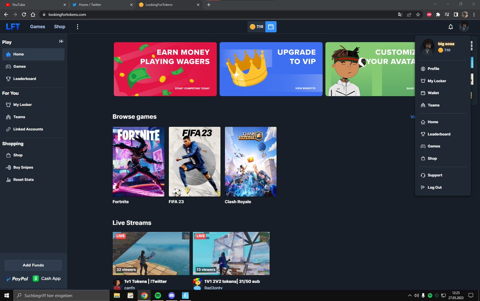Open Linked Accounts in the sidebar
The image size is (480, 301).
point(33,129)
